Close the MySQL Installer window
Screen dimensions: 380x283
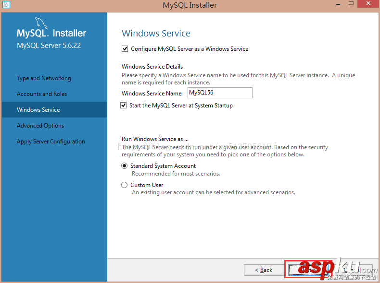(368, 3)
